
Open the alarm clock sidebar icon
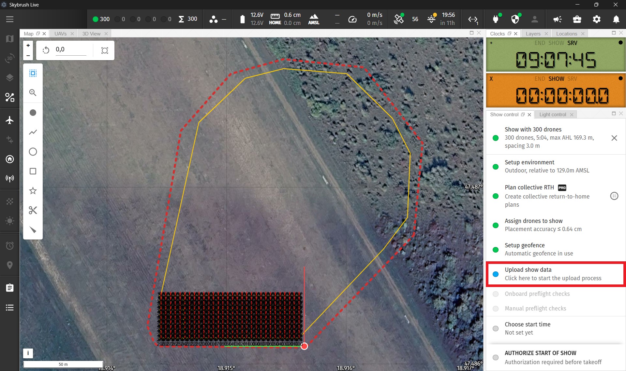[x=10, y=246]
